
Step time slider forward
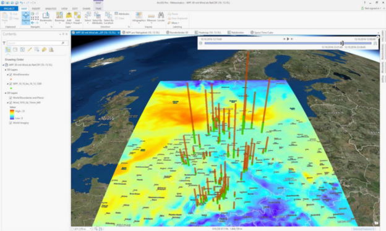point(292,39)
